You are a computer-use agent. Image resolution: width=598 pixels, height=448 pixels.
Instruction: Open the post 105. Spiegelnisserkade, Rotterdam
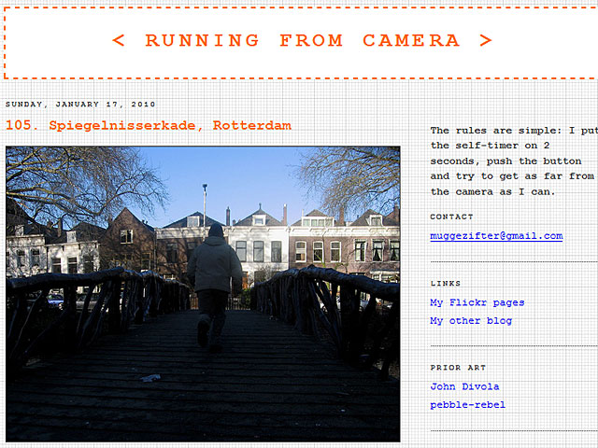(148, 125)
